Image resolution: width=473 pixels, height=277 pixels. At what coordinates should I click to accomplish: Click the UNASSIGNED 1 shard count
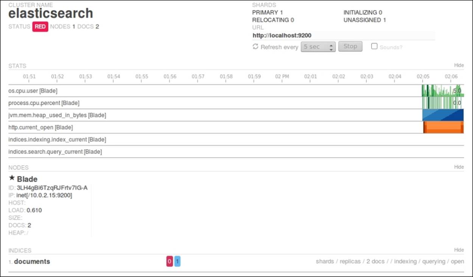point(365,20)
